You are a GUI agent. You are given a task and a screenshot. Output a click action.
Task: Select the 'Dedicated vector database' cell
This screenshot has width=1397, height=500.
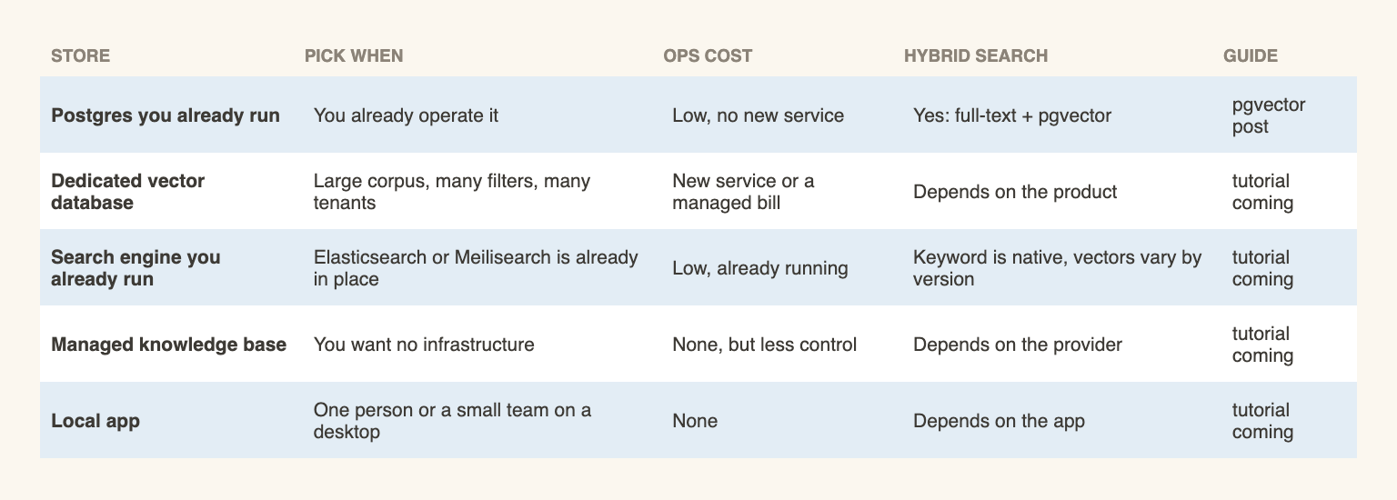point(127,192)
